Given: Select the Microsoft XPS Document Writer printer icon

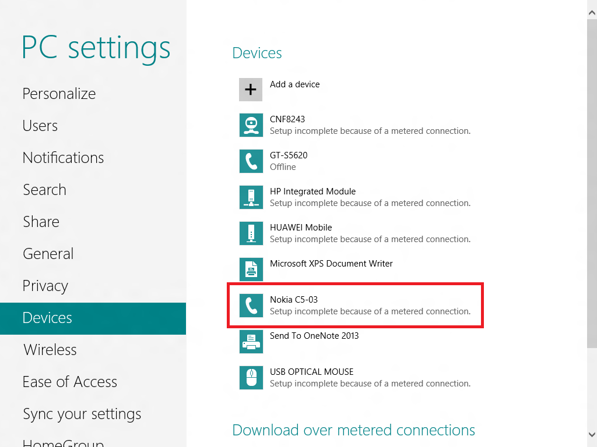Looking at the screenshot, I should pyautogui.click(x=251, y=269).
